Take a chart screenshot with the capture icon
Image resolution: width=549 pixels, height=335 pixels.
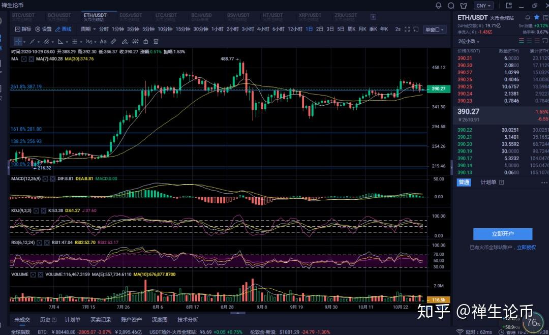(x=416, y=29)
